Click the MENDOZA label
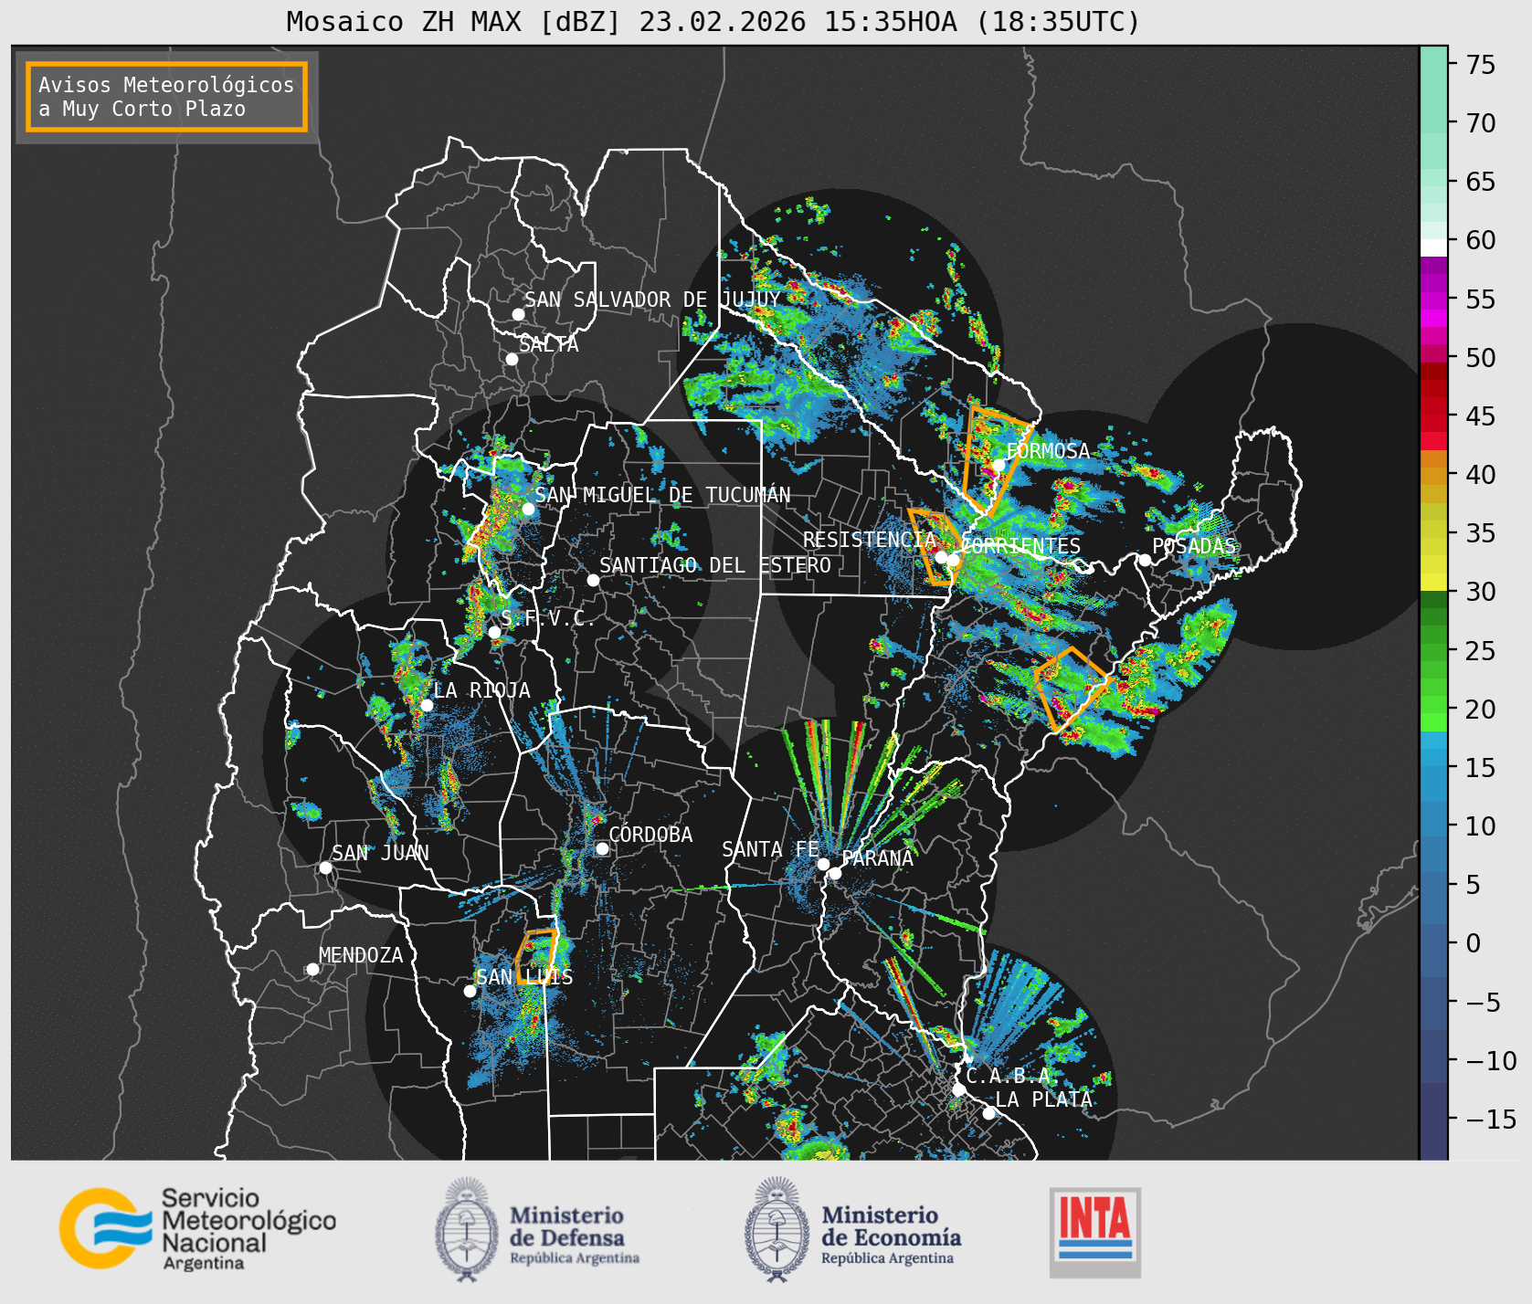This screenshot has height=1304, width=1532. coord(361,955)
